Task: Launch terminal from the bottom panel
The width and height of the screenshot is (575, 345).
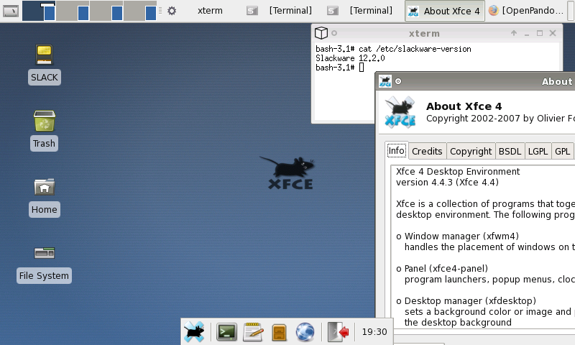Action: pyautogui.click(x=227, y=331)
